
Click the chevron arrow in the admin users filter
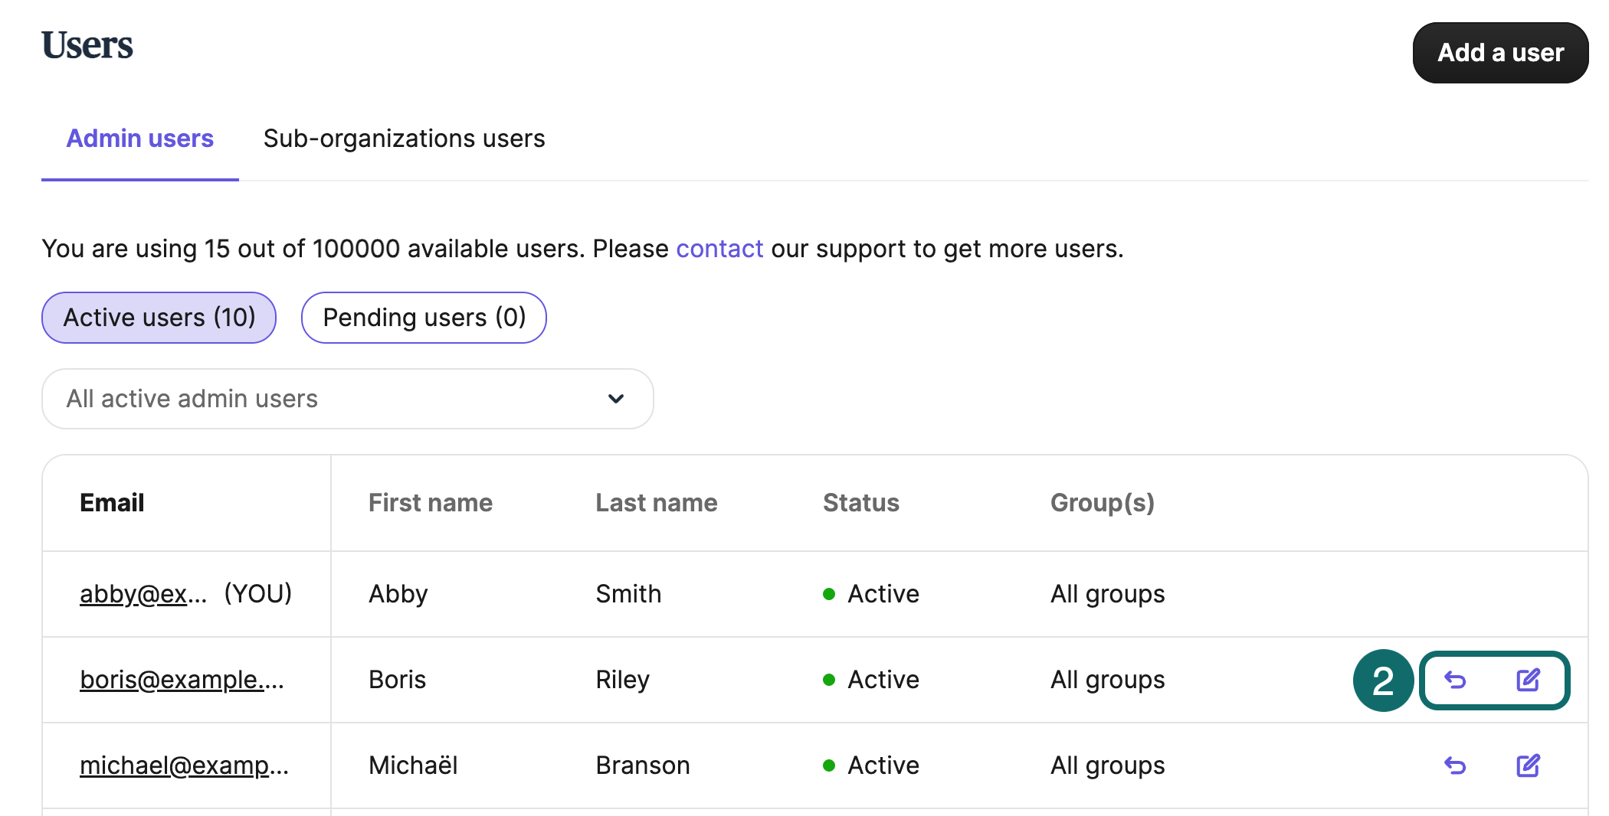pyautogui.click(x=616, y=399)
